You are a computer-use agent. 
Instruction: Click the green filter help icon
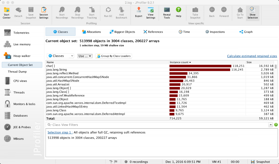(x=276, y=125)
